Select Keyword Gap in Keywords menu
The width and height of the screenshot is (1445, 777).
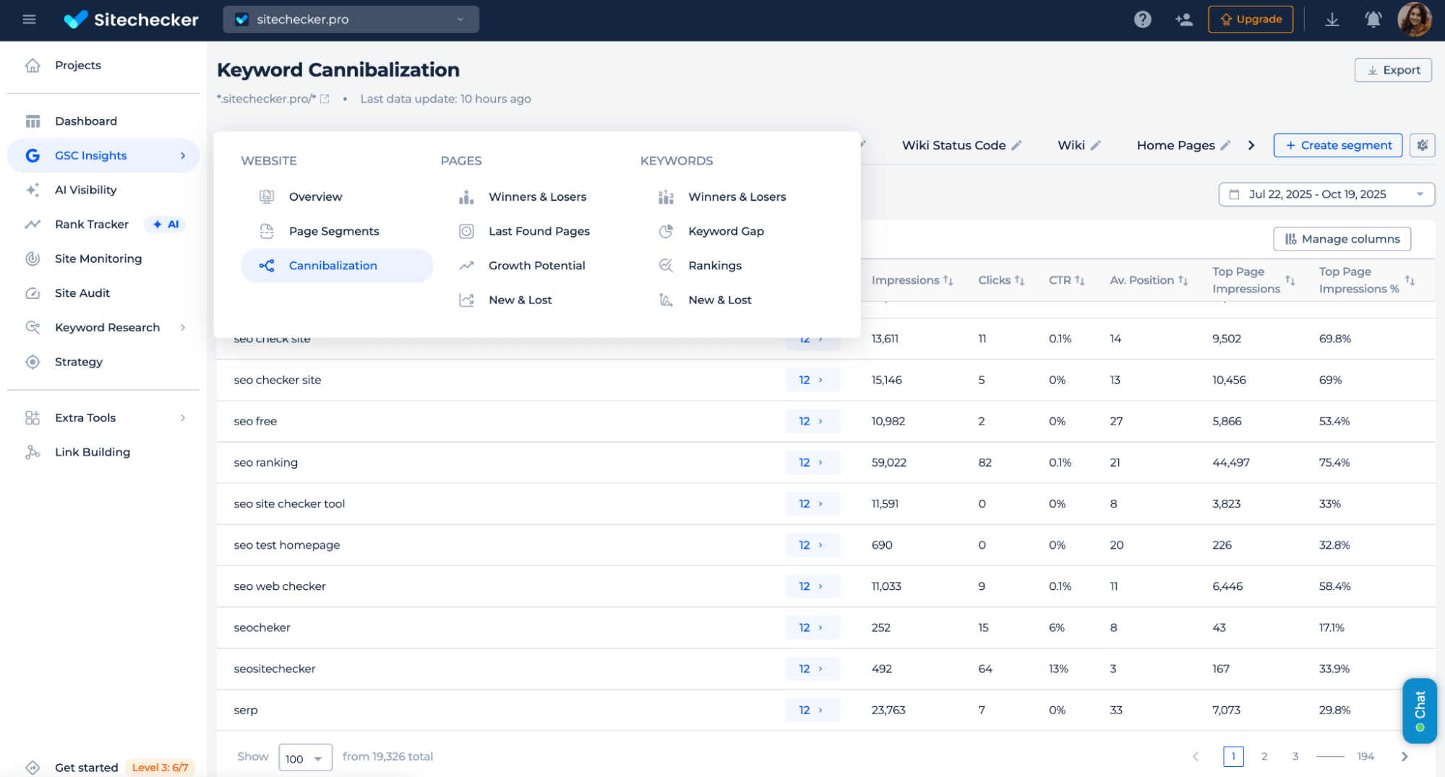(725, 231)
